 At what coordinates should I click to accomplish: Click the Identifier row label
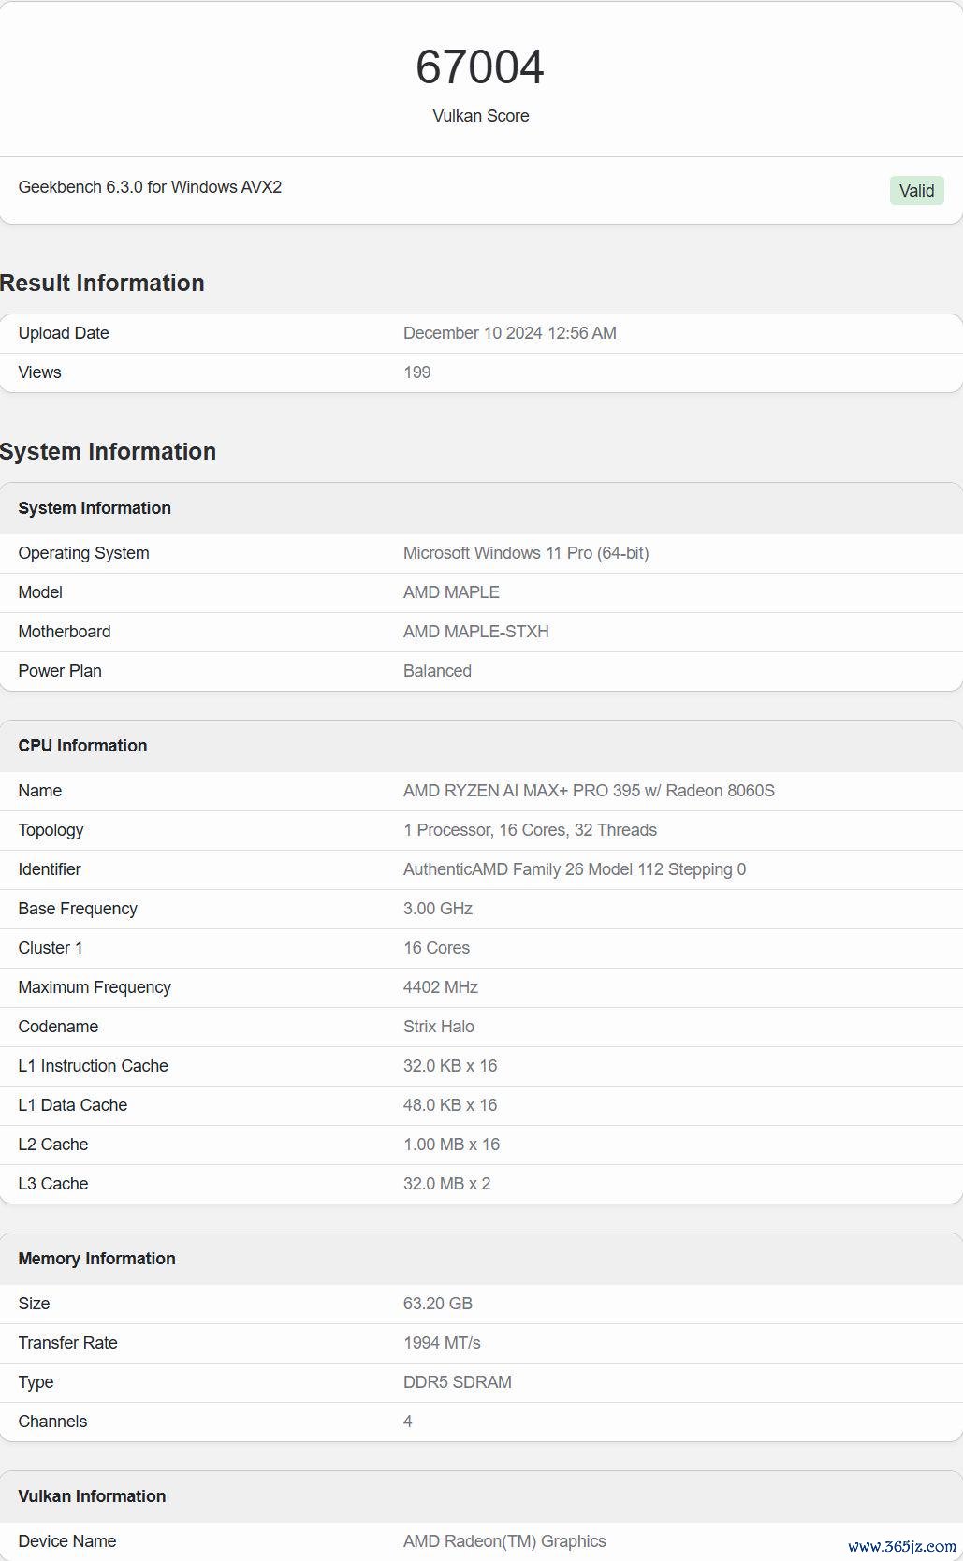pos(50,869)
